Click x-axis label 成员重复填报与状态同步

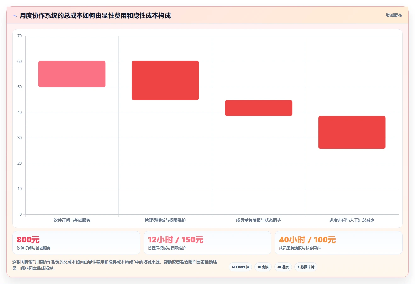(x=259, y=220)
